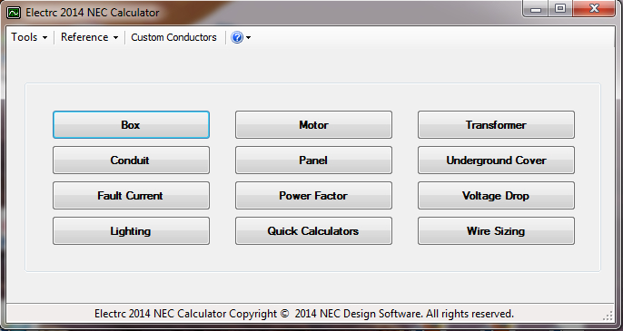The image size is (623, 331).
Task: Open the Power Factor calculator
Action: point(313,195)
